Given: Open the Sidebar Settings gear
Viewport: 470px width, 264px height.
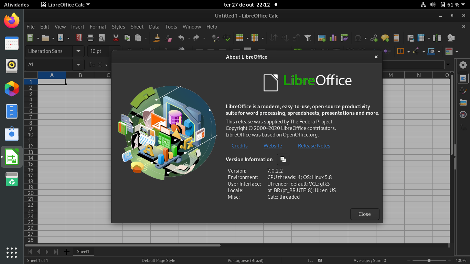Looking at the screenshot, I should click(x=463, y=65).
